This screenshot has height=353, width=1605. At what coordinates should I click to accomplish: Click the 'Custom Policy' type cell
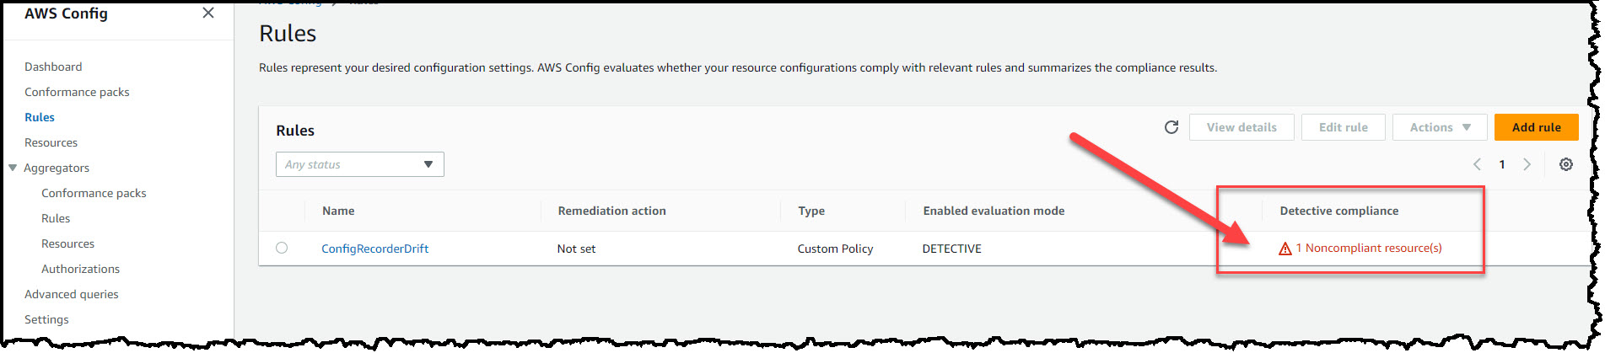(835, 249)
